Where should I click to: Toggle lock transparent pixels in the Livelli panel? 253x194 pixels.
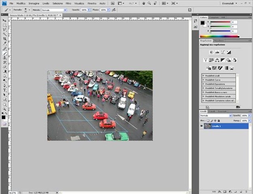(209, 120)
